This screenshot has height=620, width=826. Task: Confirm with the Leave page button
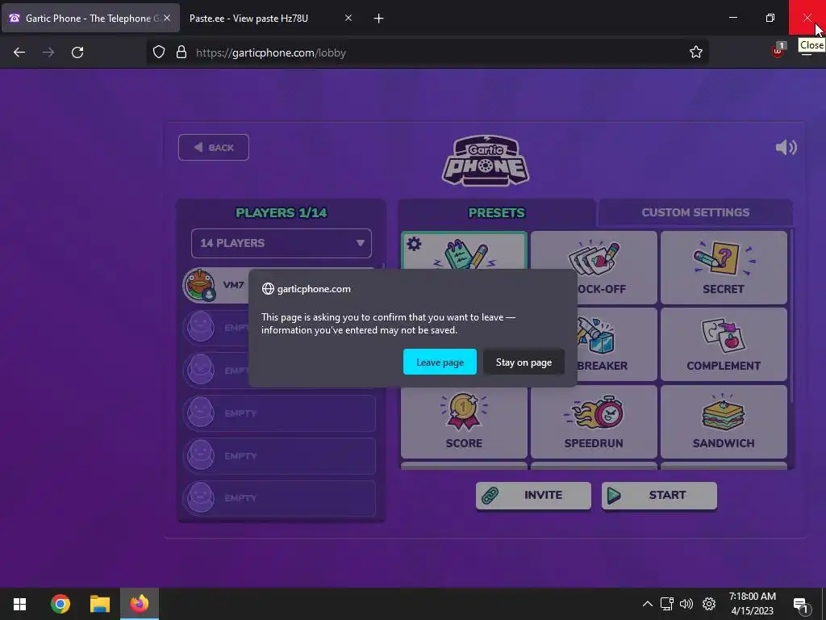click(x=440, y=362)
